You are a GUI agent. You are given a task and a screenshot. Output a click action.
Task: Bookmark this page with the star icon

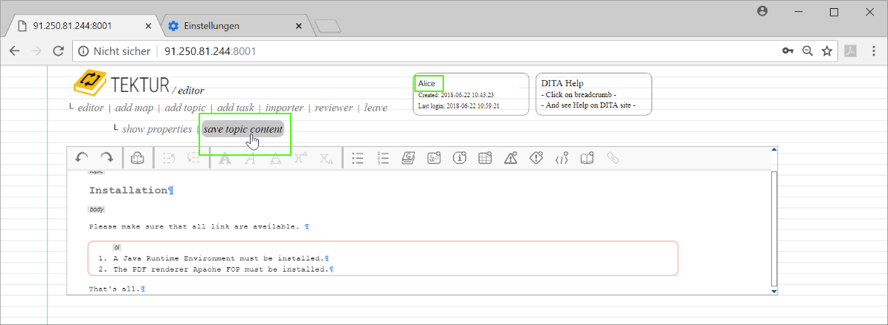(826, 51)
